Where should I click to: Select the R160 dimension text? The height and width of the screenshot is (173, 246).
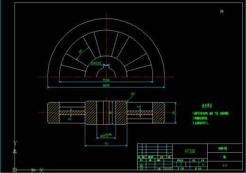(x=106, y=80)
